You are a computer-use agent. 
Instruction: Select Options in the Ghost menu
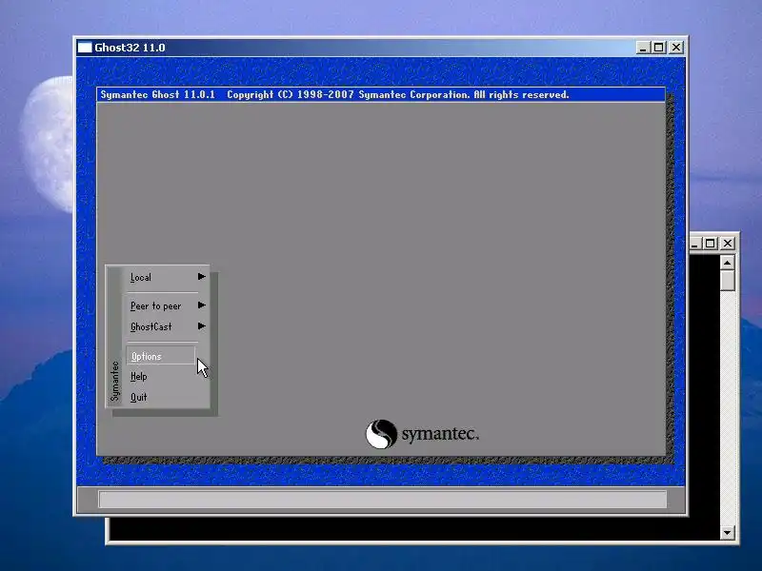point(160,356)
